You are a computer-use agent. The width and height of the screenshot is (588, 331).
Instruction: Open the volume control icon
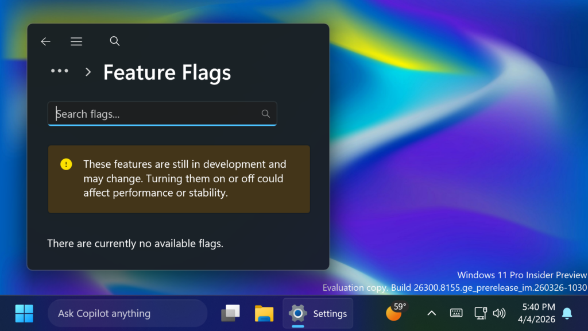point(499,313)
